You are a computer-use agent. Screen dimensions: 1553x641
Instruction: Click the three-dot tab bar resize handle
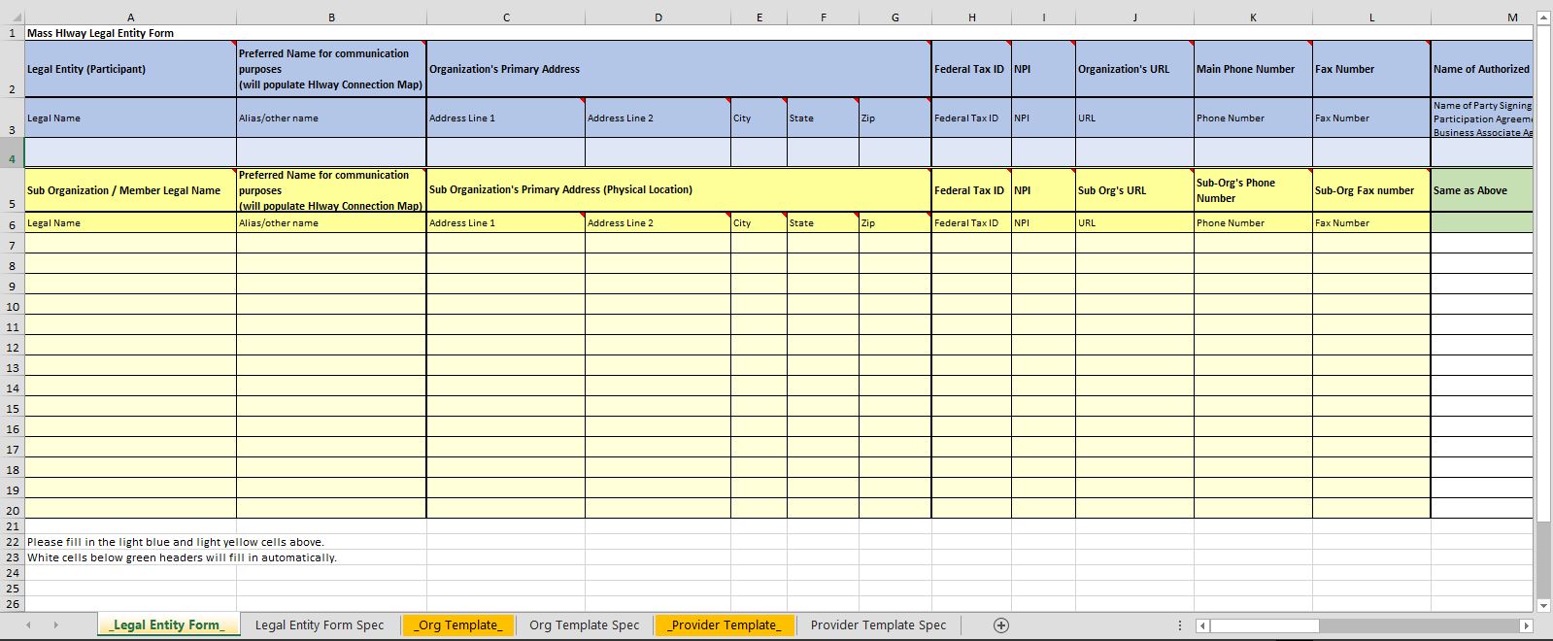(x=1180, y=625)
